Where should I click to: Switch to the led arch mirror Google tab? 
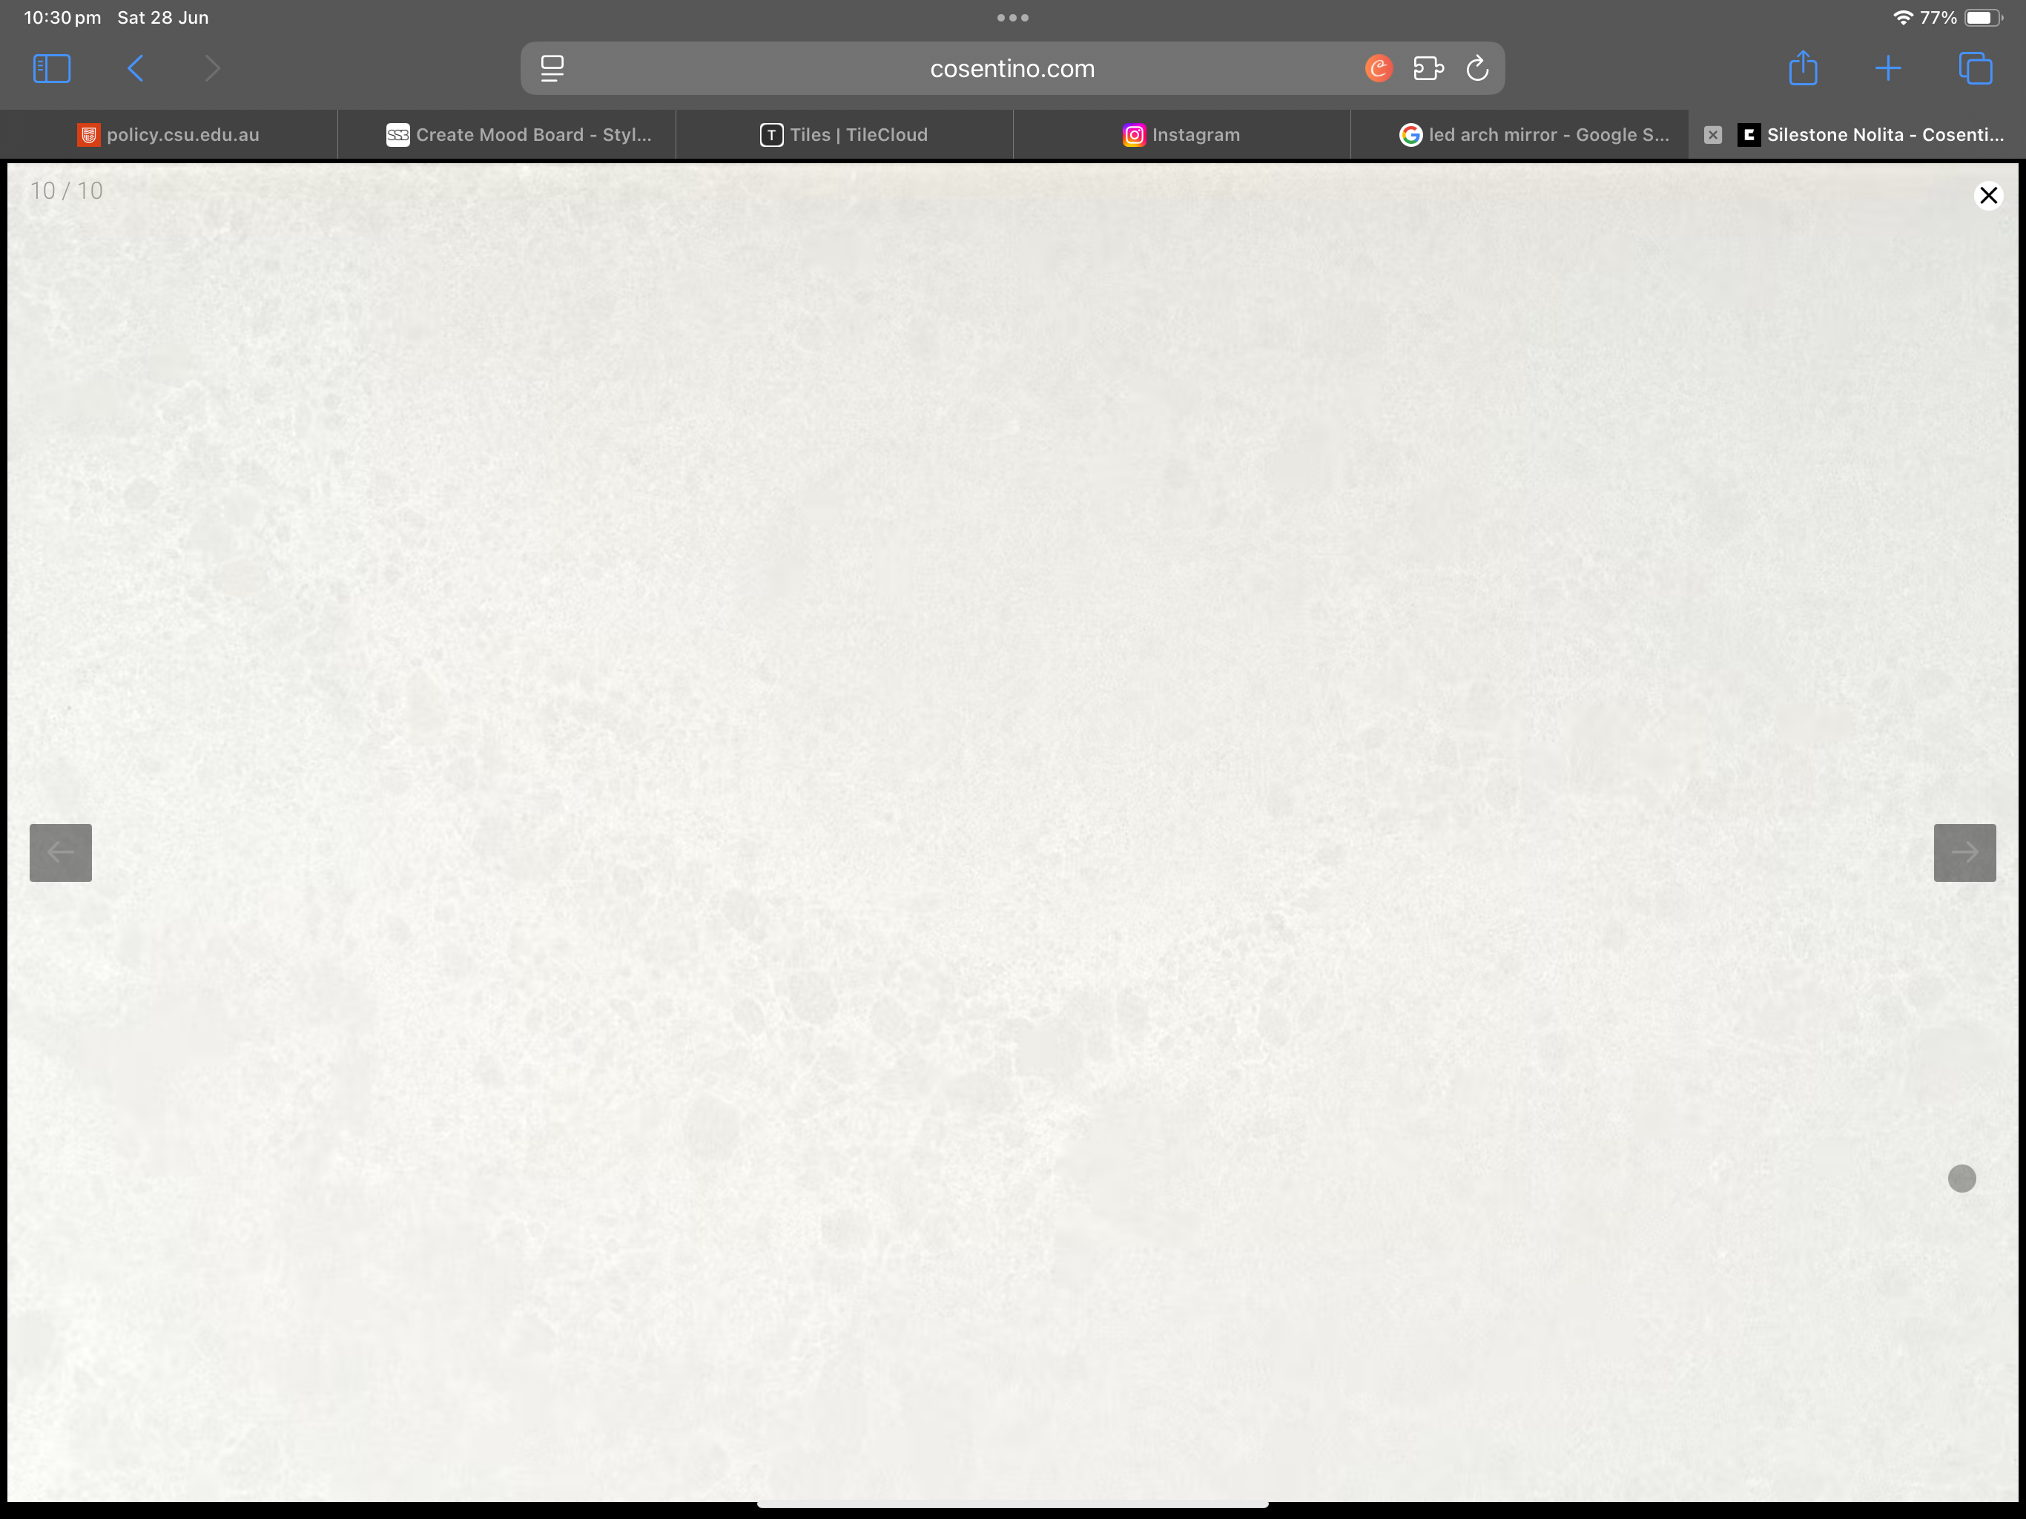coord(1519,135)
